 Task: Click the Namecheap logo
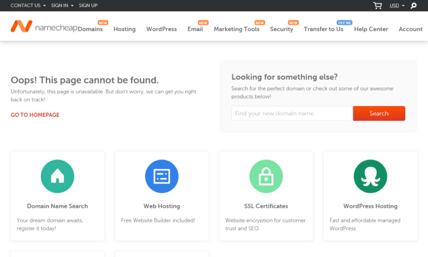click(x=43, y=27)
